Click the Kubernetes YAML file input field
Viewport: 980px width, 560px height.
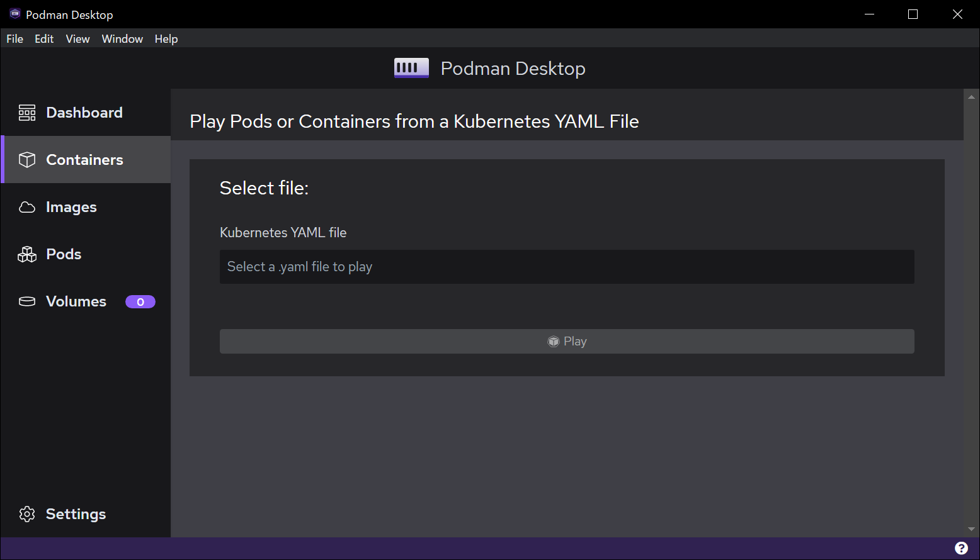pos(567,267)
